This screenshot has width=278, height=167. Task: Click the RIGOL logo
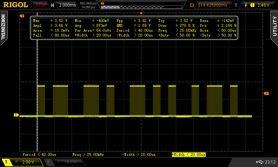16,5
